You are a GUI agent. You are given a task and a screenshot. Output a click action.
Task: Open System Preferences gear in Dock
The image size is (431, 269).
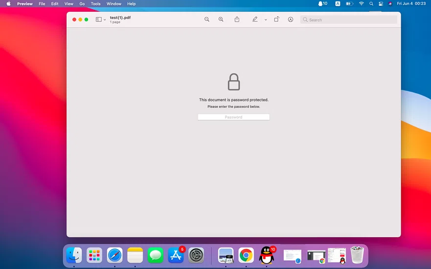tap(196, 255)
